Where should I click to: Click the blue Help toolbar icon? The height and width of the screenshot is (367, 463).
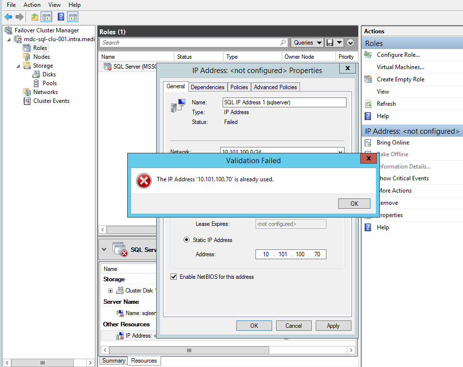coord(61,17)
